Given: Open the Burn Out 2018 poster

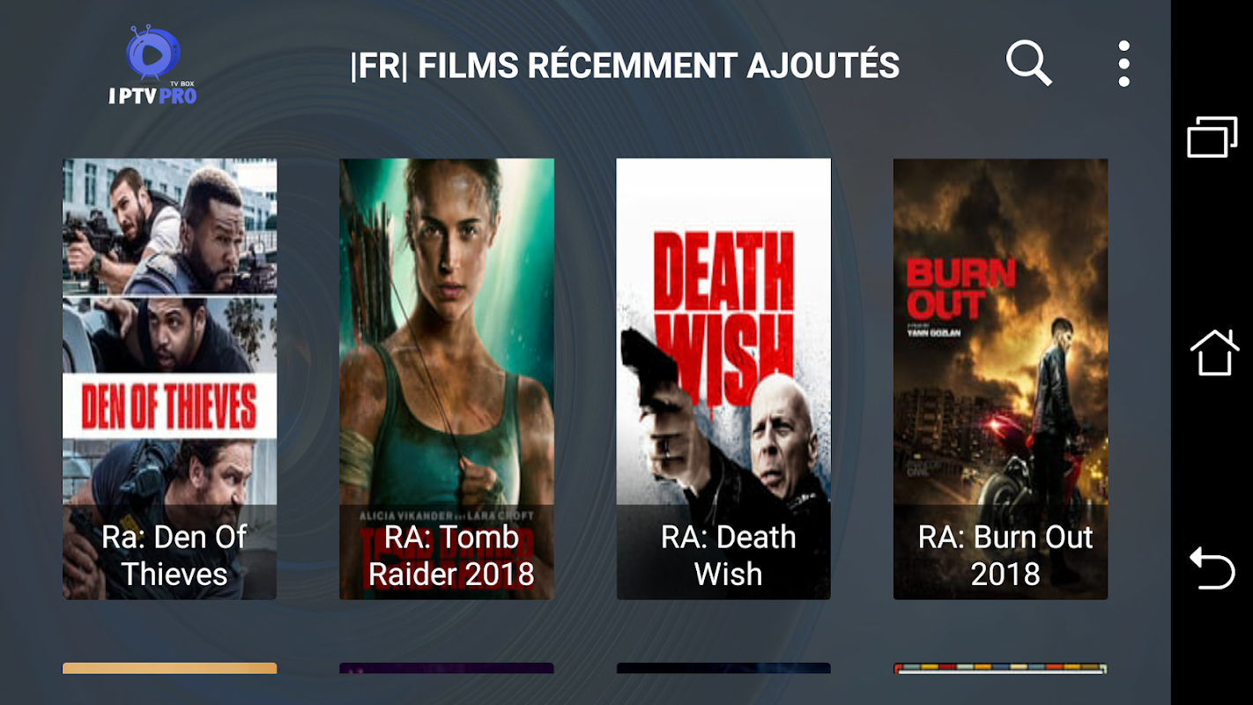Looking at the screenshot, I should (1000, 379).
